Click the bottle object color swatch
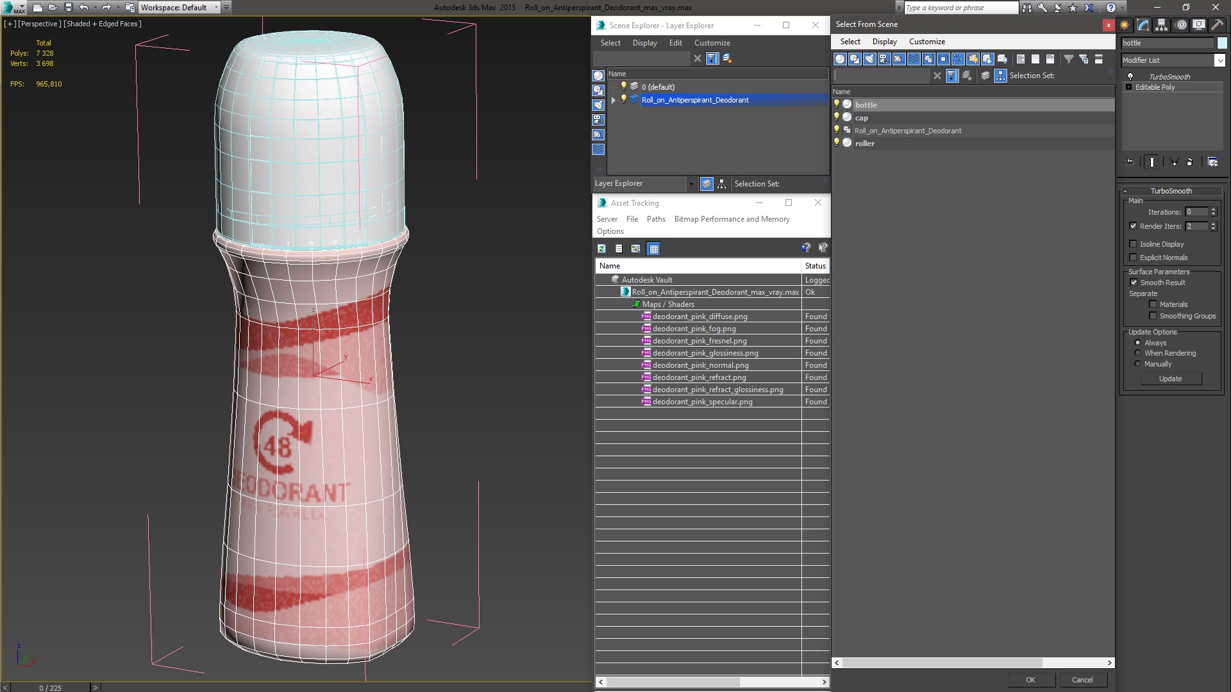The image size is (1231, 692). coord(1222,43)
